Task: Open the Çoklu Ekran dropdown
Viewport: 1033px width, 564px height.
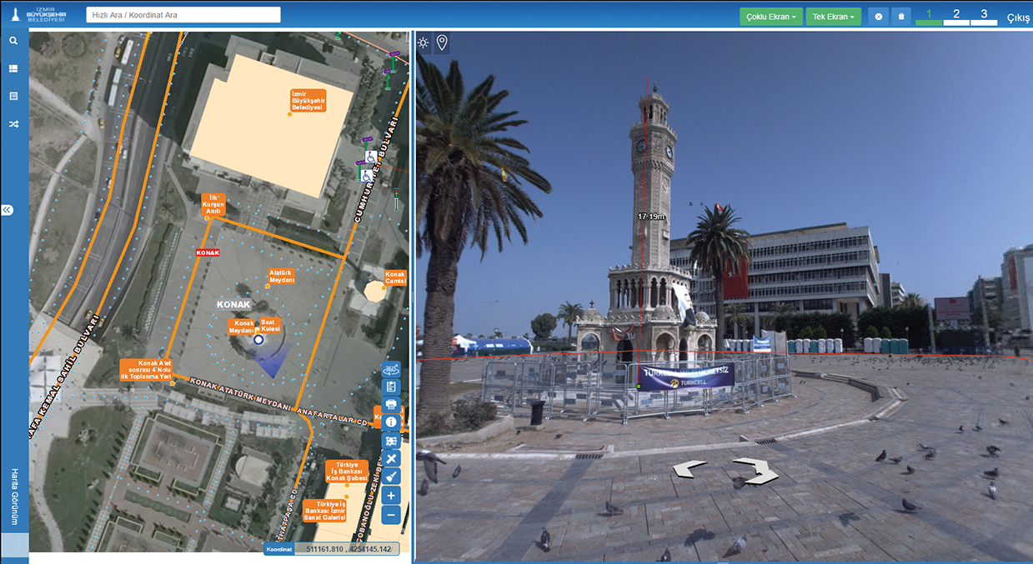Action: tap(770, 17)
